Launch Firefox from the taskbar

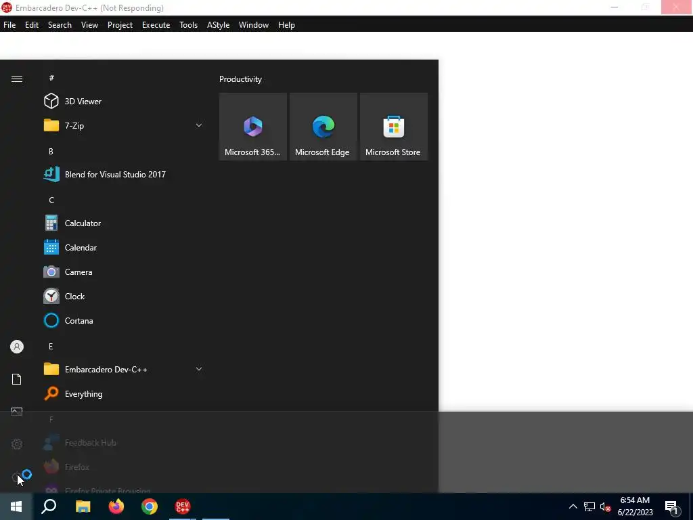[x=116, y=506]
